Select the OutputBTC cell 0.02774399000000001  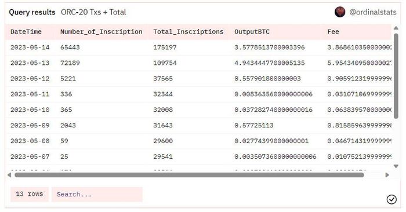(271, 141)
